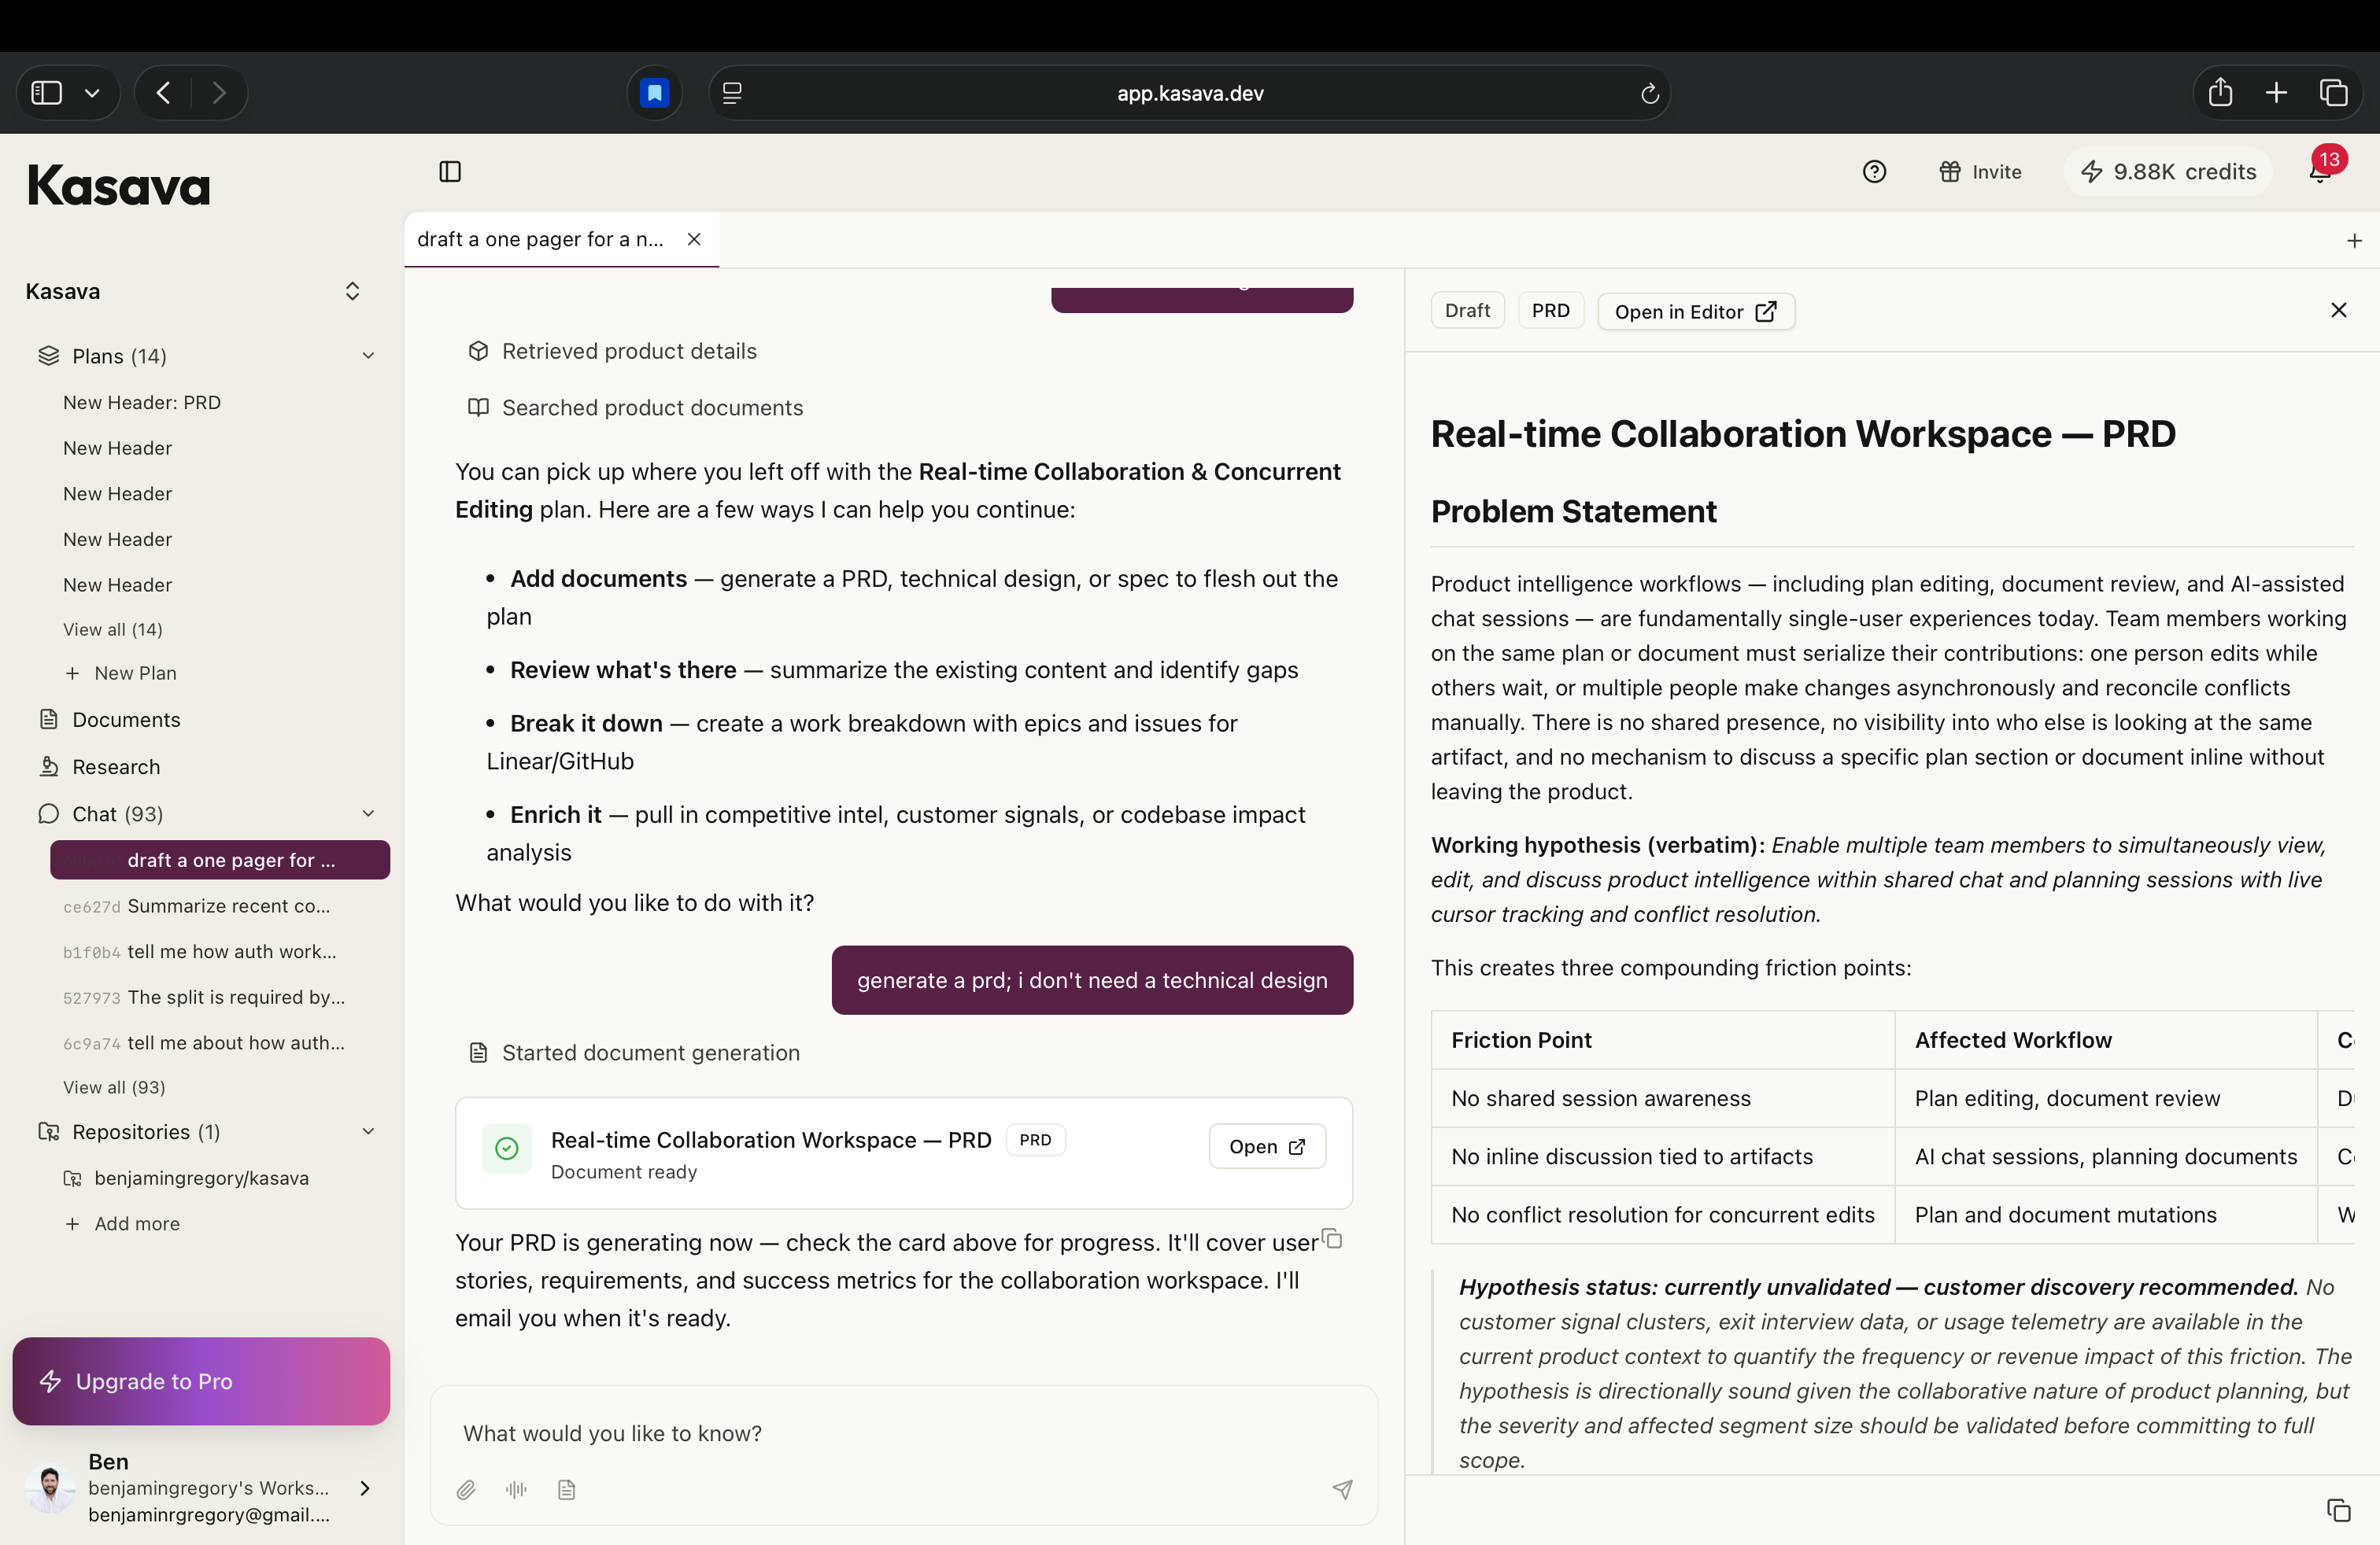This screenshot has height=1545, width=2380.
Task: Click the help question mark icon
Action: (1874, 172)
